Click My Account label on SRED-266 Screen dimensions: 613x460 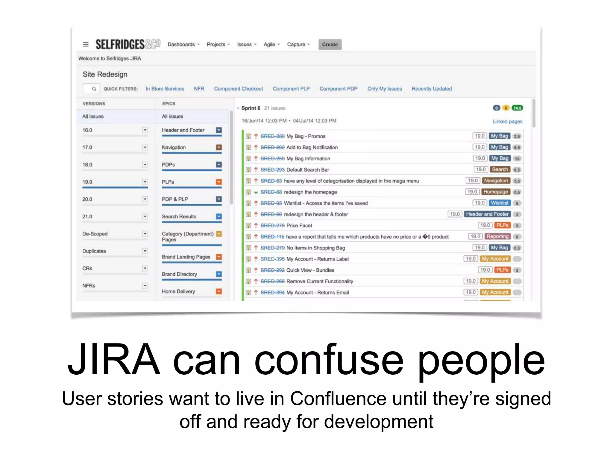pos(495,281)
